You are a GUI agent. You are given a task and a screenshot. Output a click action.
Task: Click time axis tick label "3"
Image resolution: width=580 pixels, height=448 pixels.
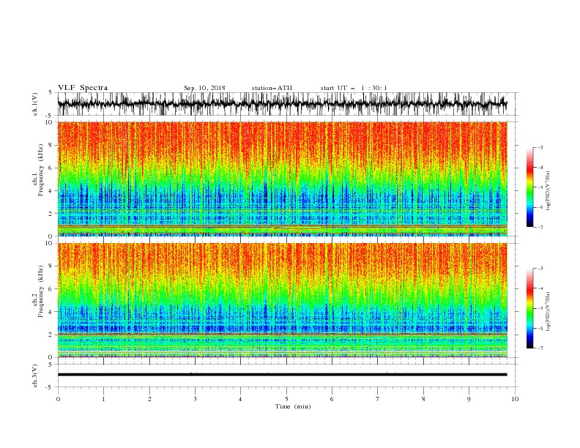(x=195, y=399)
